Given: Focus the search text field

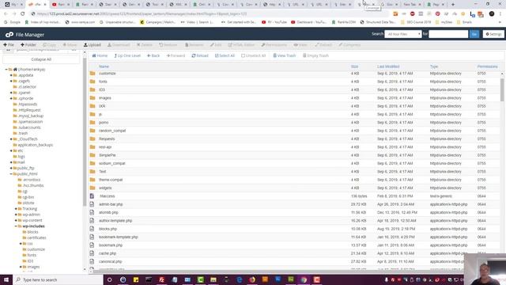Looking at the screenshot, I should 448,34.
